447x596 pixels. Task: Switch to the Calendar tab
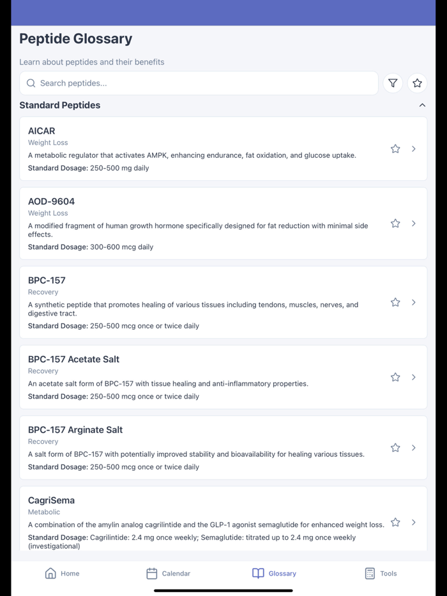(168, 574)
